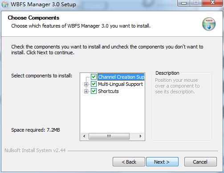Click the horizontal scrollbar thumb
This screenshot has height=173, width=224.
click(109, 136)
